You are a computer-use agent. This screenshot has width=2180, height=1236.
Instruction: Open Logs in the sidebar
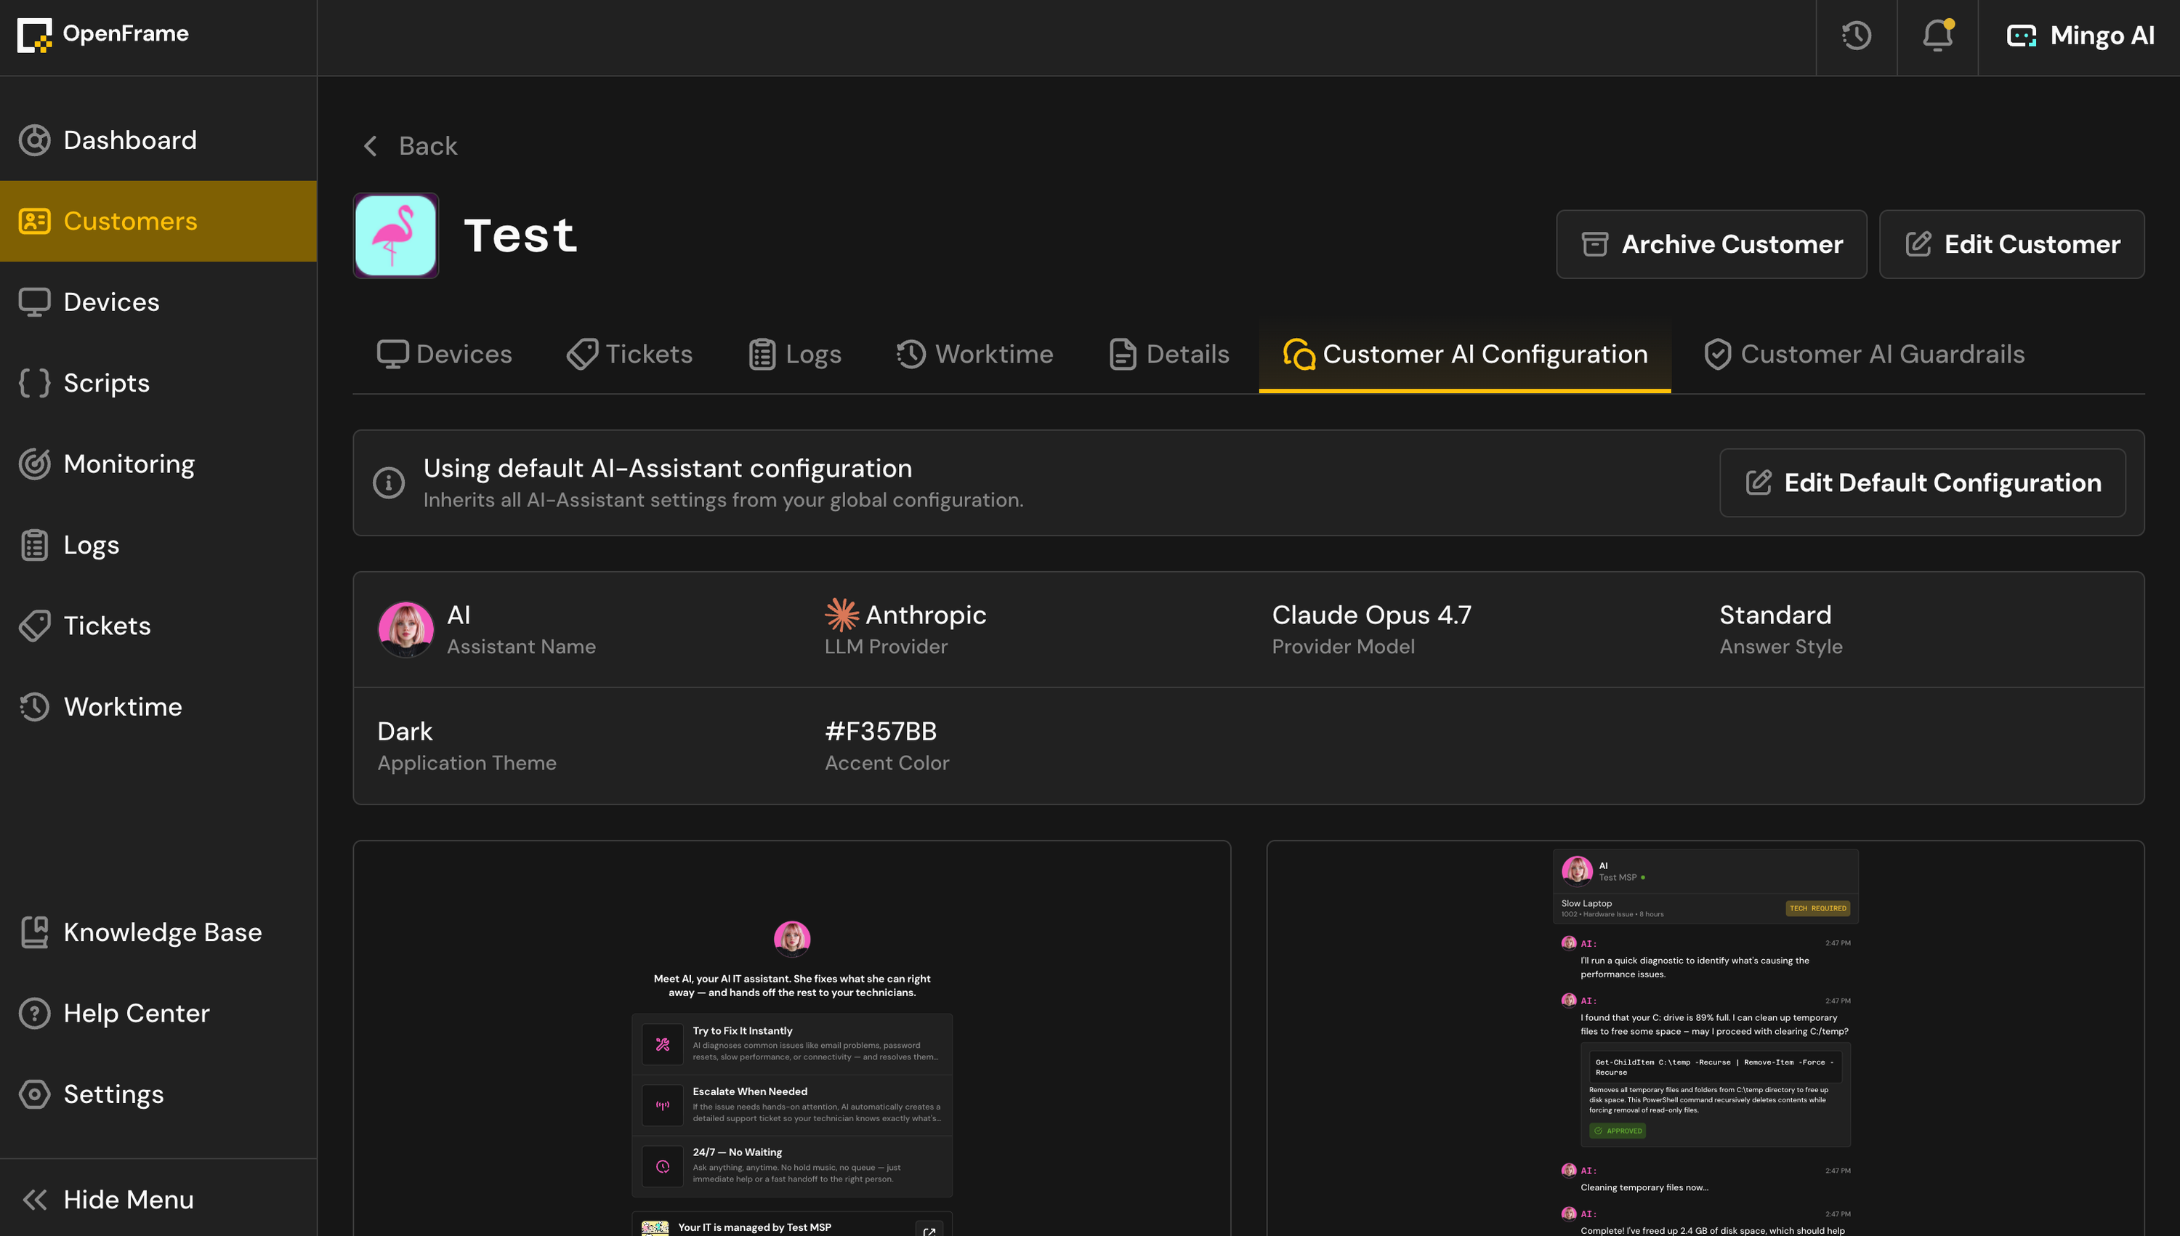(158, 545)
